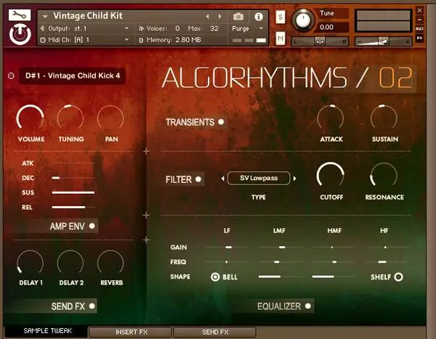Go to next preset with right arrow
Viewport: 436px width, 339px height.
(220, 17)
